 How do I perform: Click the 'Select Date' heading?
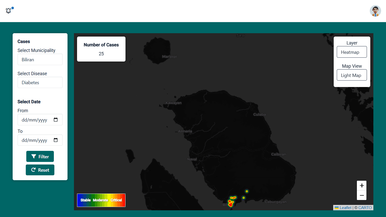pyautogui.click(x=29, y=102)
